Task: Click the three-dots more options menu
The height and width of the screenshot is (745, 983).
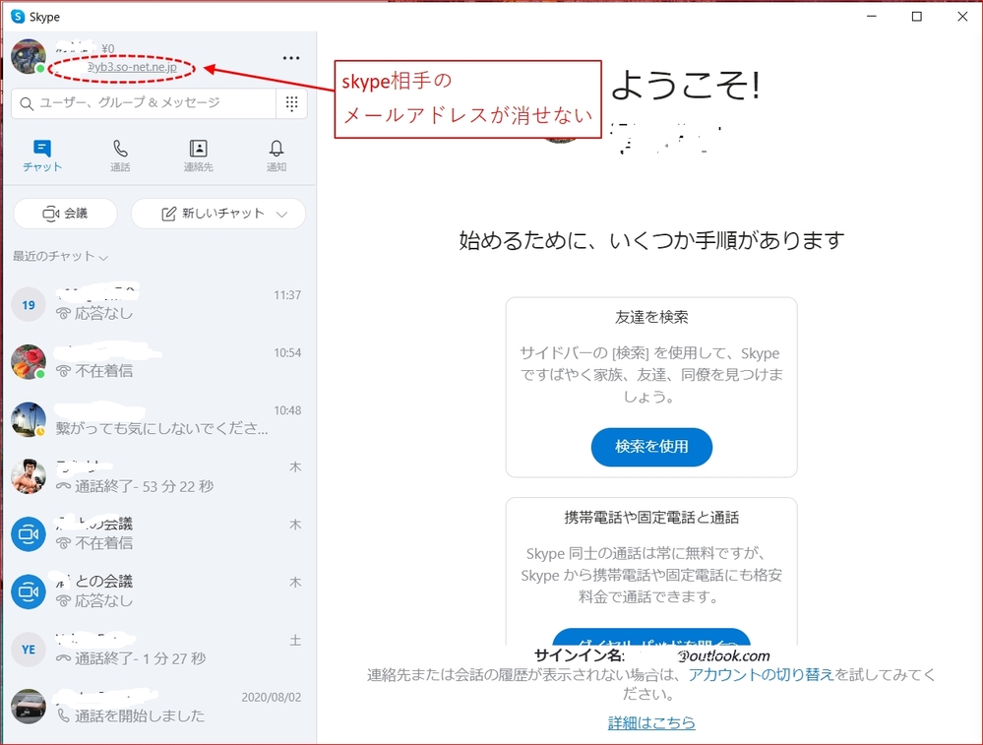Action: coord(291,58)
